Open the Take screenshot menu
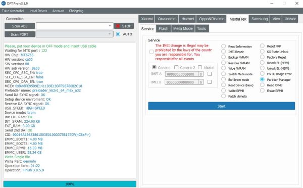The height and width of the screenshot is (188, 303). click(13, 11)
